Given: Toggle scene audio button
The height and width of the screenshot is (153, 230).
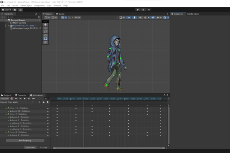Looking at the screenshot, I should [140, 17].
